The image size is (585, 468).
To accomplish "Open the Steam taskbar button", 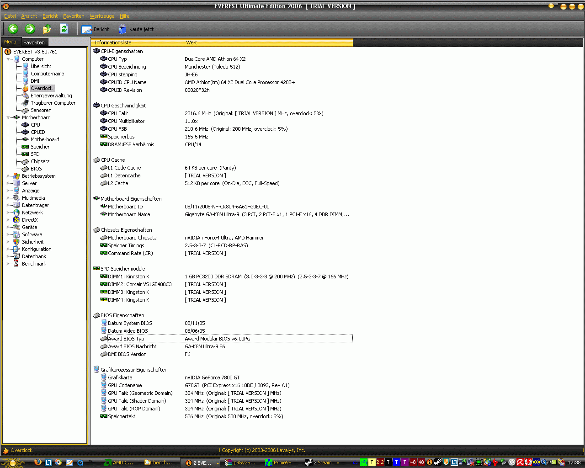I will 322,463.
